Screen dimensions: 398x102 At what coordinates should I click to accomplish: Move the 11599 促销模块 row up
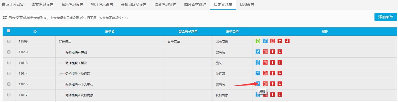280,41
